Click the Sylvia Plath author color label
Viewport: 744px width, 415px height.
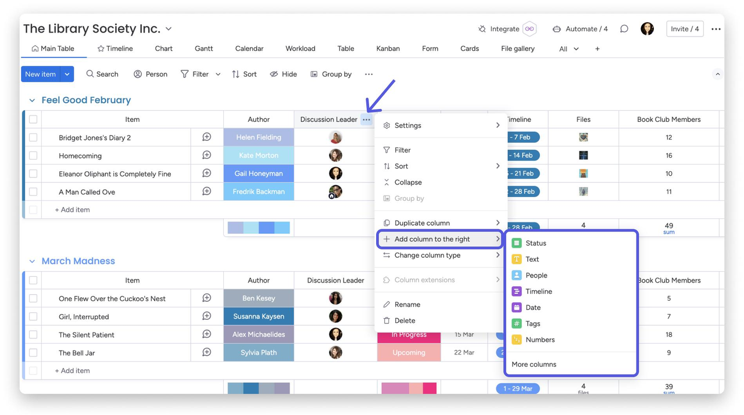click(x=259, y=352)
